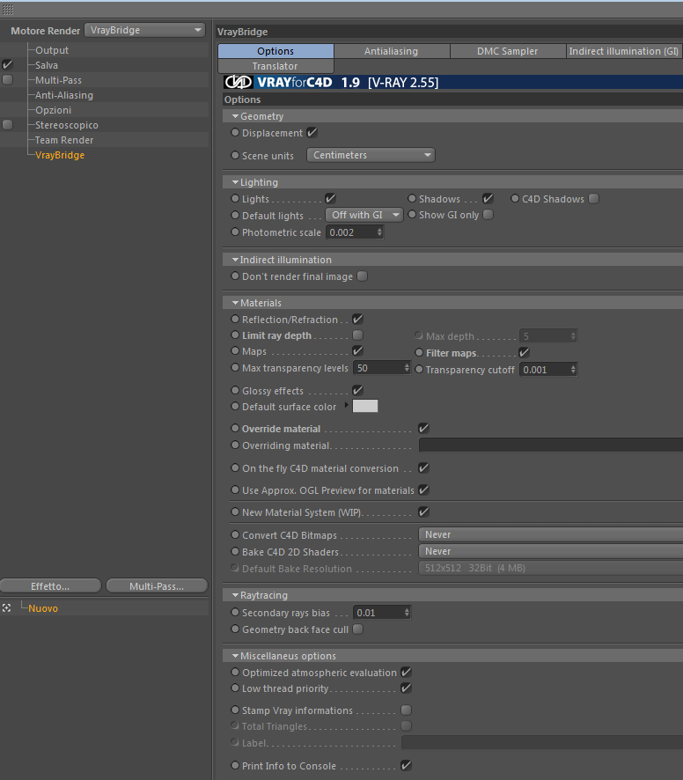Click Default surface color swatch
Image resolution: width=683 pixels, height=780 pixels.
[365, 406]
